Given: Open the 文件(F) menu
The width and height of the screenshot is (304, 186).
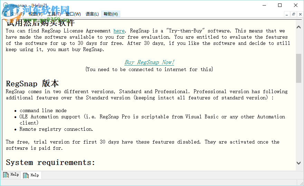Looking at the screenshot, I should (17, 14).
